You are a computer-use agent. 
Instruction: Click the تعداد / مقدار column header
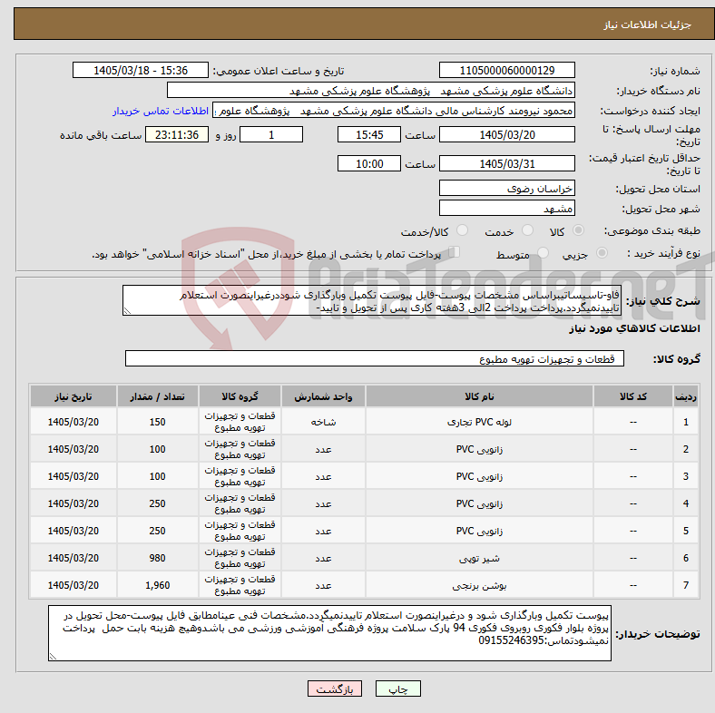(x=157, y=396)
